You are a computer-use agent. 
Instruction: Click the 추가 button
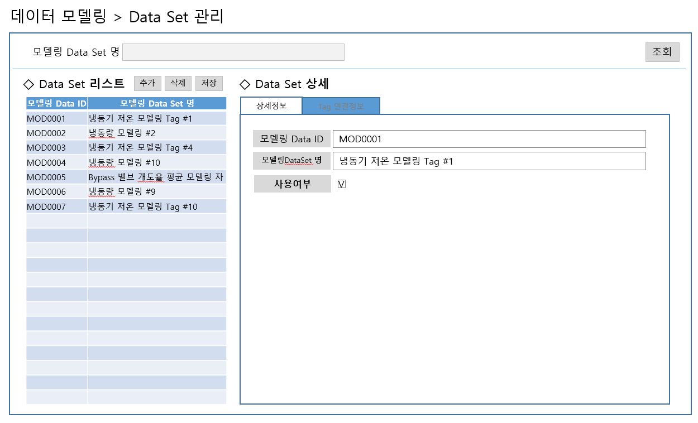coord(147,83)
